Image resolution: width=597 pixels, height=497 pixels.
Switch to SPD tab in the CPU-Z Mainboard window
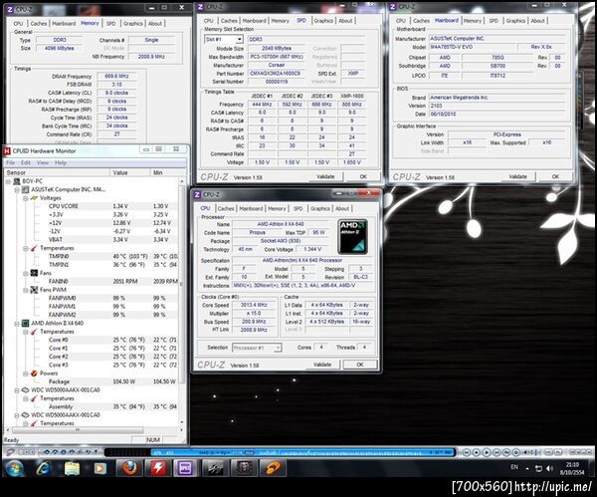pos(494,21)
